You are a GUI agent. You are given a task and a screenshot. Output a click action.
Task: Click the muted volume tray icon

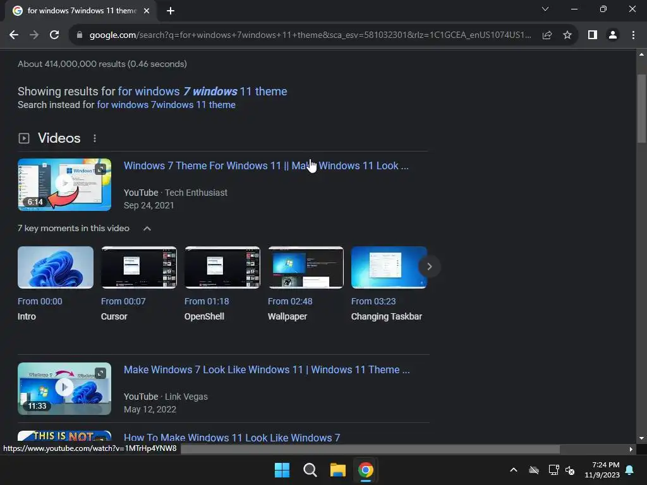click(571, 470)
